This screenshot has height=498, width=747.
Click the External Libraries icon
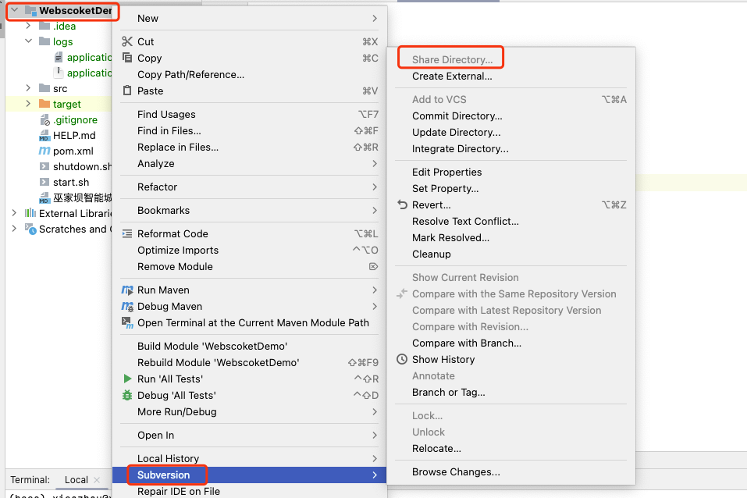click(30, 213)
